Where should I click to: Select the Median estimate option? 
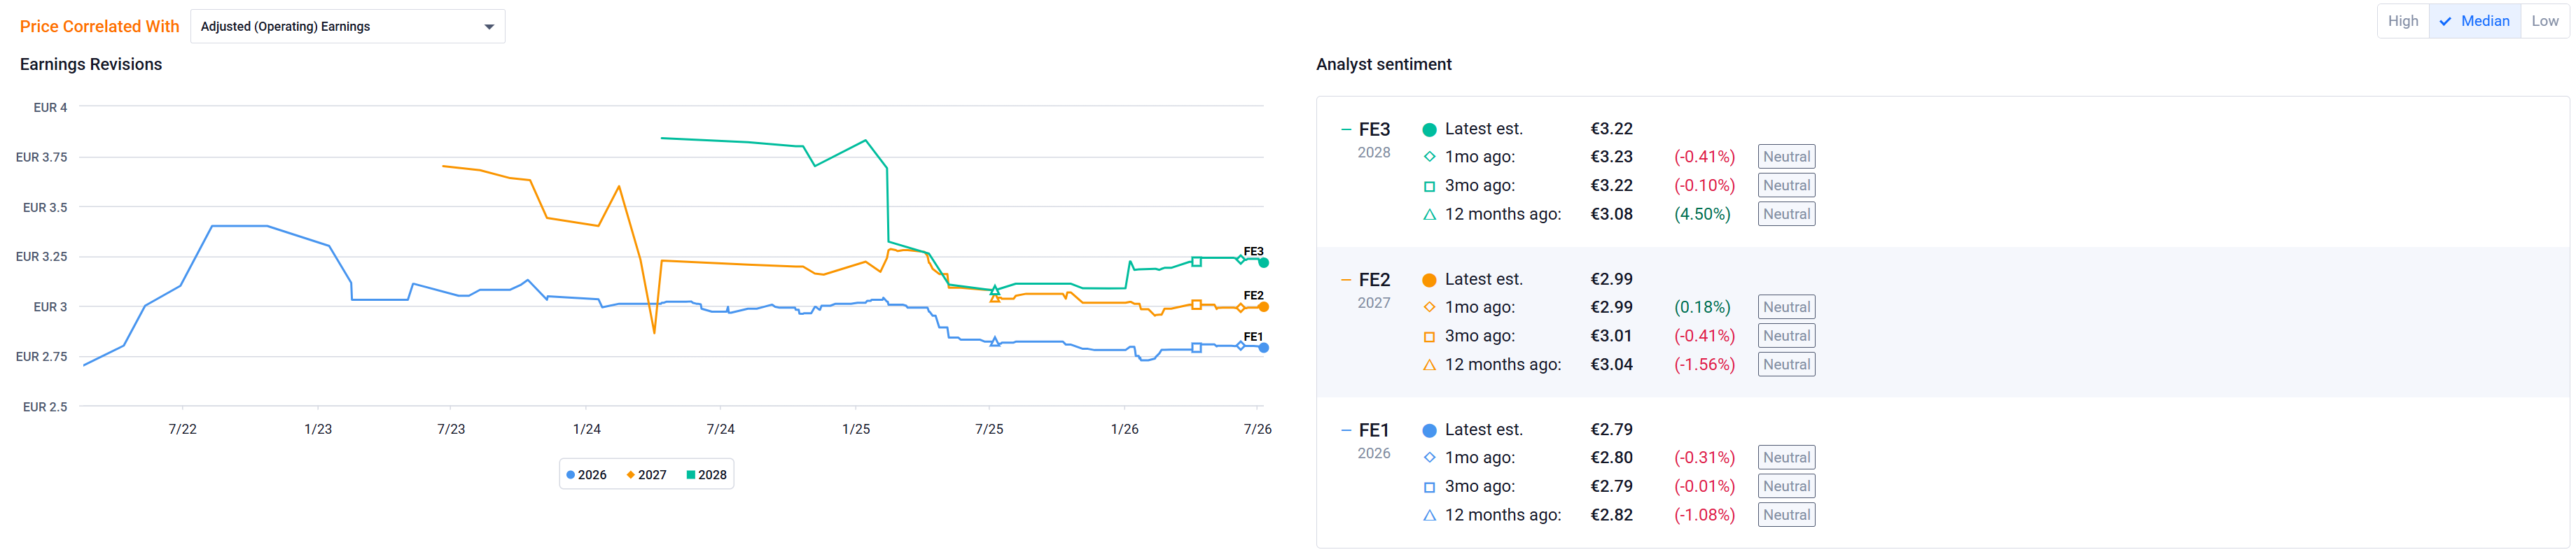[2474, 21]
